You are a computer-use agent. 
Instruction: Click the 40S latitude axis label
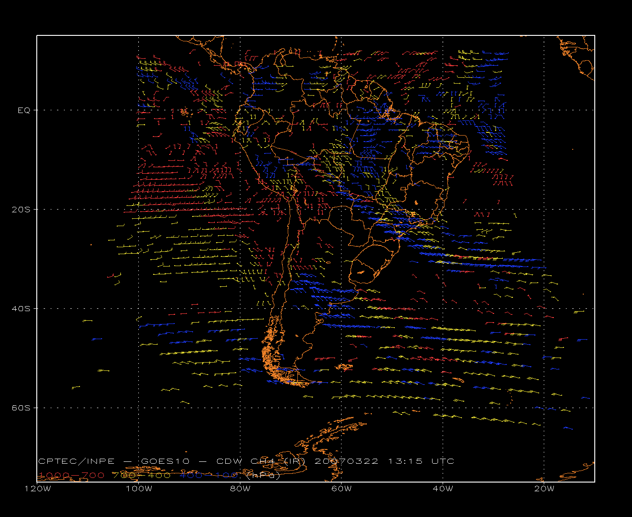pyautogui.click(x=21, y=309)
